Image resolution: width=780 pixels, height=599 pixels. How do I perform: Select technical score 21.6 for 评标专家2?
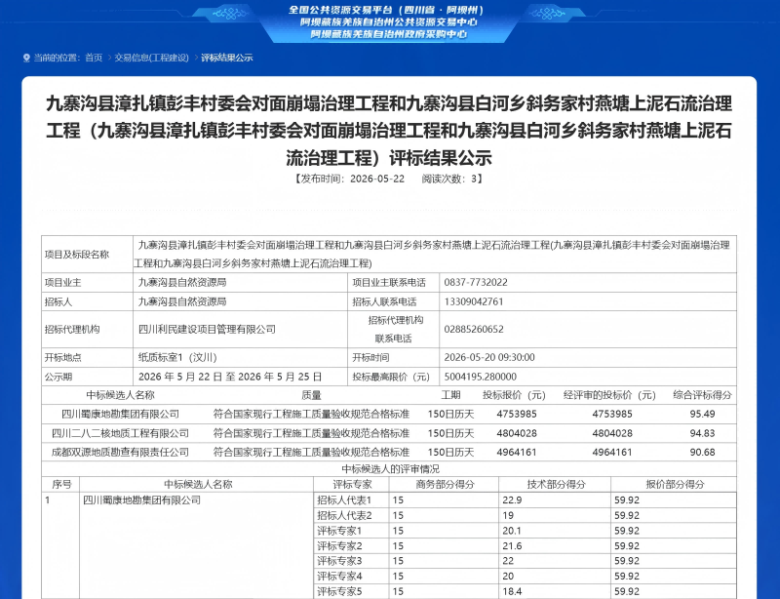click(x=512, y=546)
